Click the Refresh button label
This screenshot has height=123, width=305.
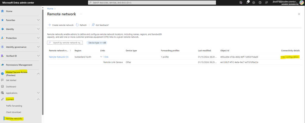point(83,25)
